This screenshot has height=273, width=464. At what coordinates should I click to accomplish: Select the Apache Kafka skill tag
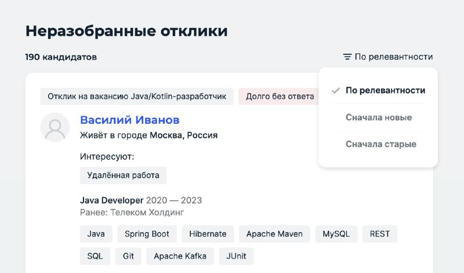pos(180,256)
